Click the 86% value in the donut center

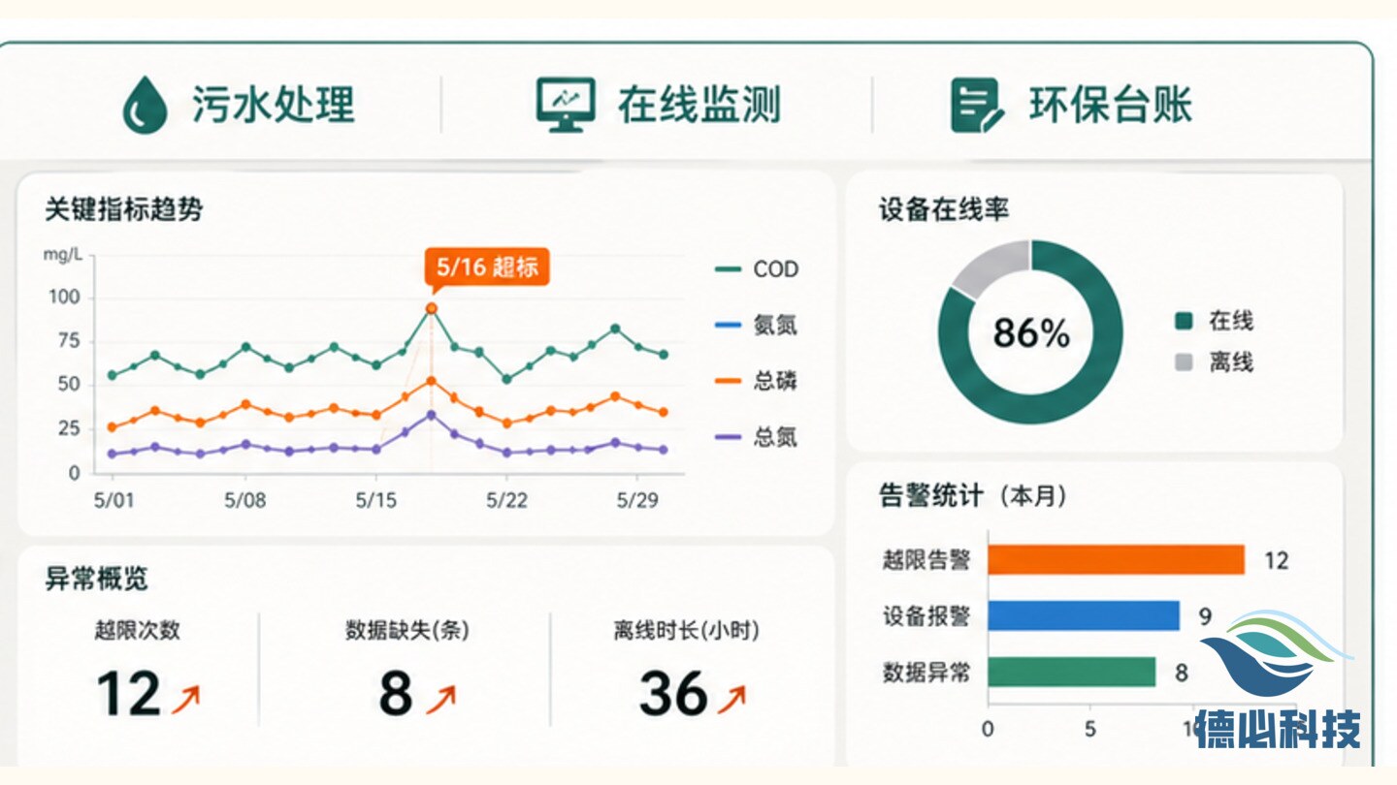[1031, 333]
